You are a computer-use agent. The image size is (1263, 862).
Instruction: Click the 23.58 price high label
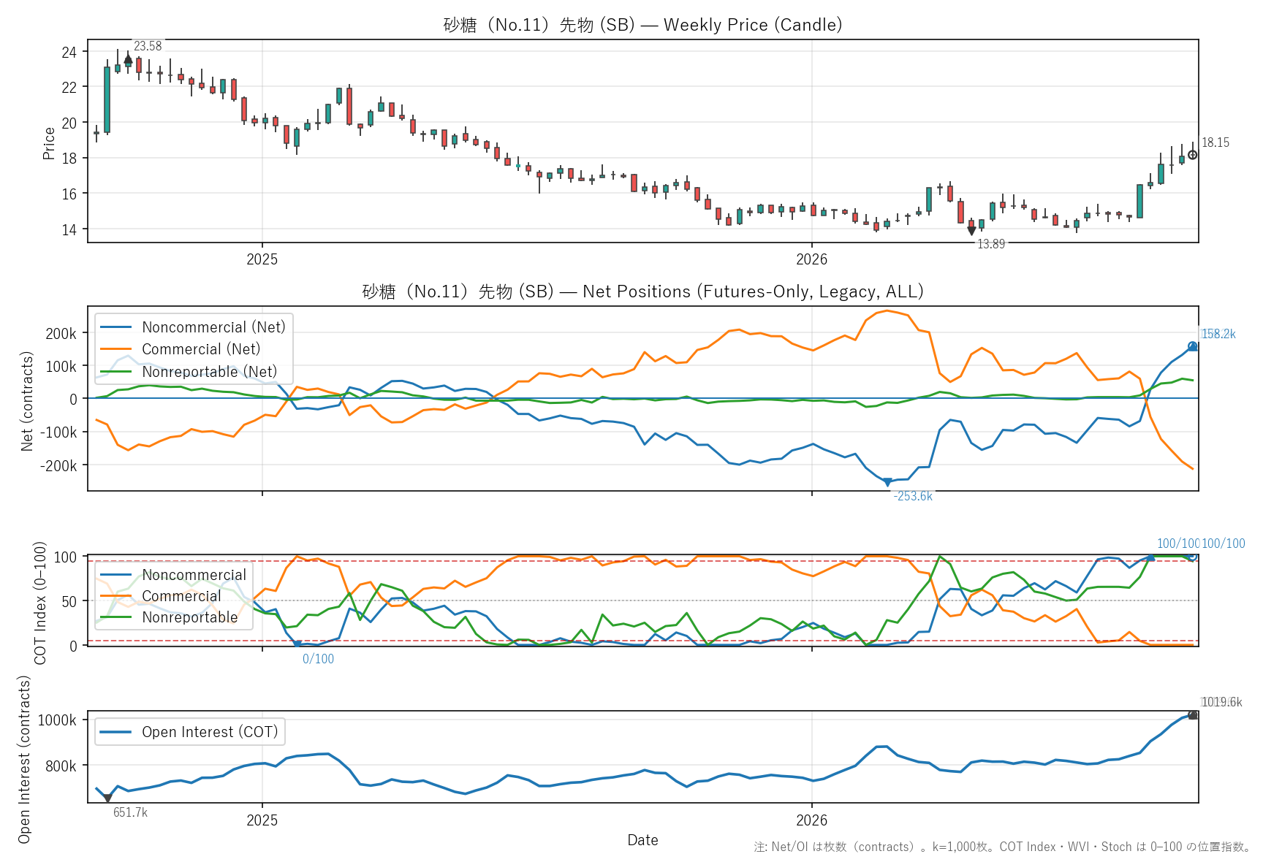(x=148, y=46)
